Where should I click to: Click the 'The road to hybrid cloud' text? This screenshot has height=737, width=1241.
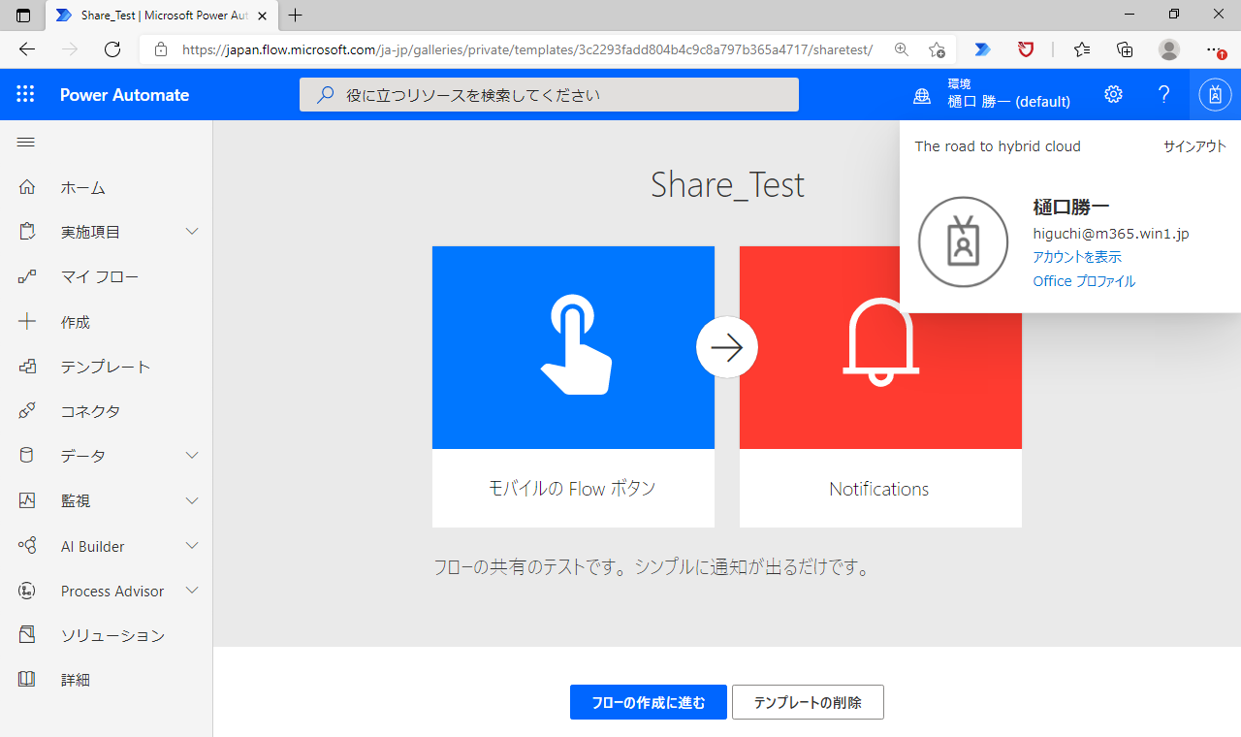998,146
